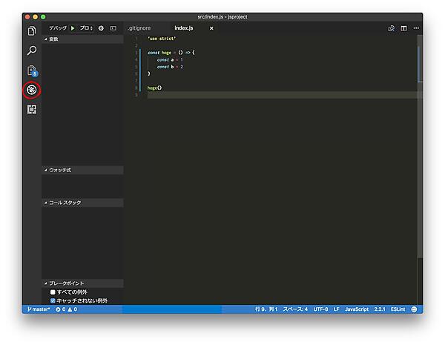Uncheck the キャッチされない例外 checkbox
The height and width of the screenshot is (345, 445).
53,300
